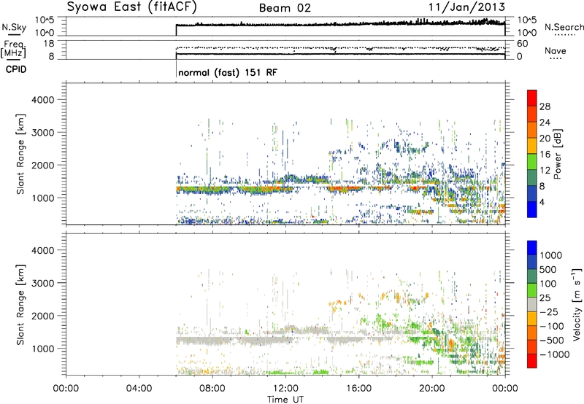Viewport: 584px width, 404px height.
Task: Click the light green segment of the power colorbar
Action: (532, 162)
